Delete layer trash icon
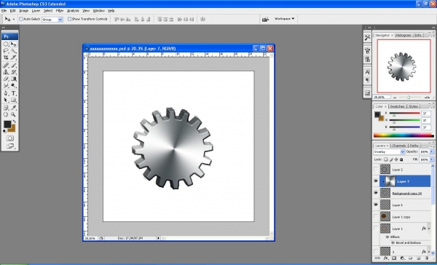The height and width of the screenshot is (265, 437). 427,258
